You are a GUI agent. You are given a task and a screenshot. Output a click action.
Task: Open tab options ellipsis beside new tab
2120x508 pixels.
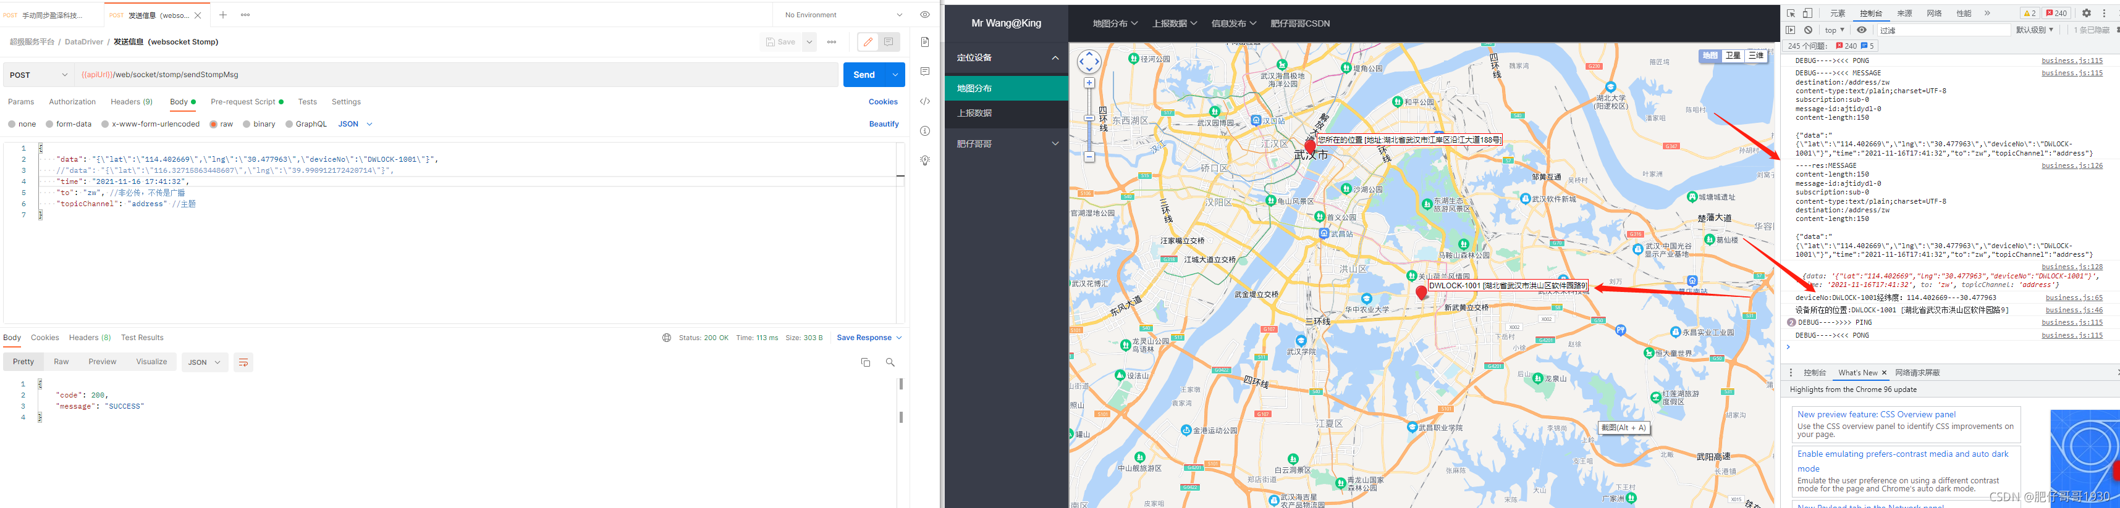[x=245, y=15]
